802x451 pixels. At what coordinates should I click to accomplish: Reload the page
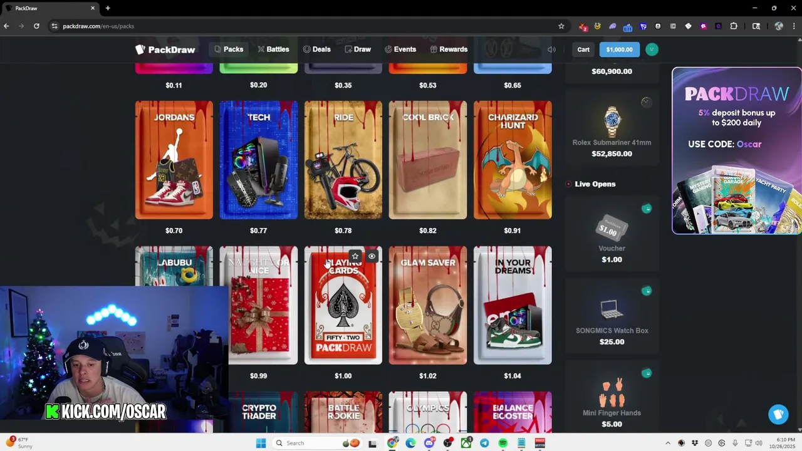pyautogui.click(x=36, y=26)
